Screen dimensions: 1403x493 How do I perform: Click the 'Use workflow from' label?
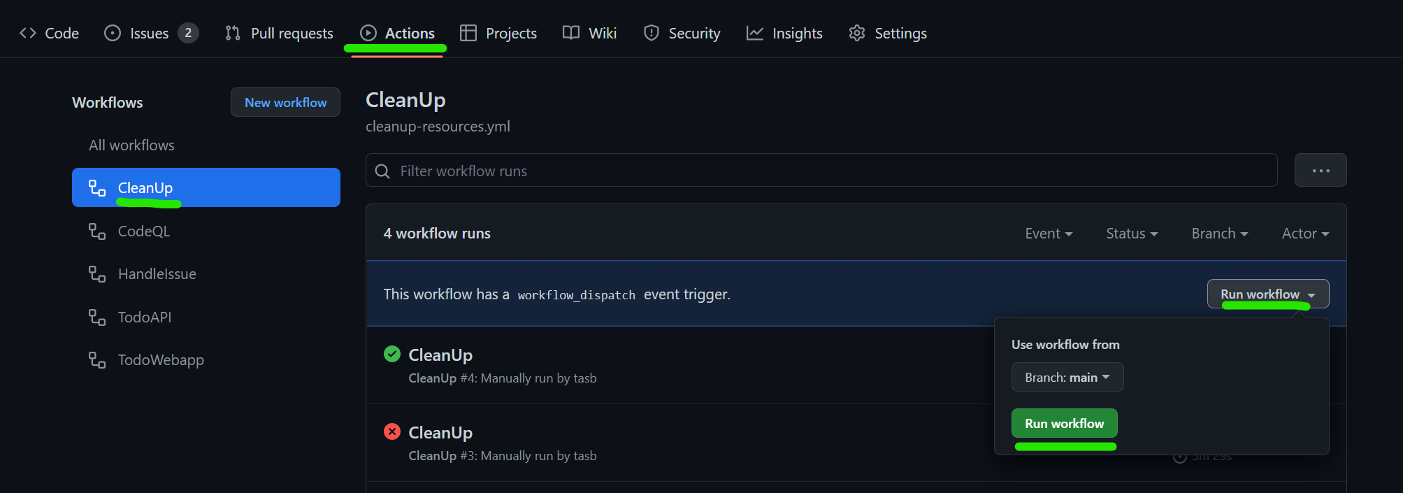pos(1065,345)
